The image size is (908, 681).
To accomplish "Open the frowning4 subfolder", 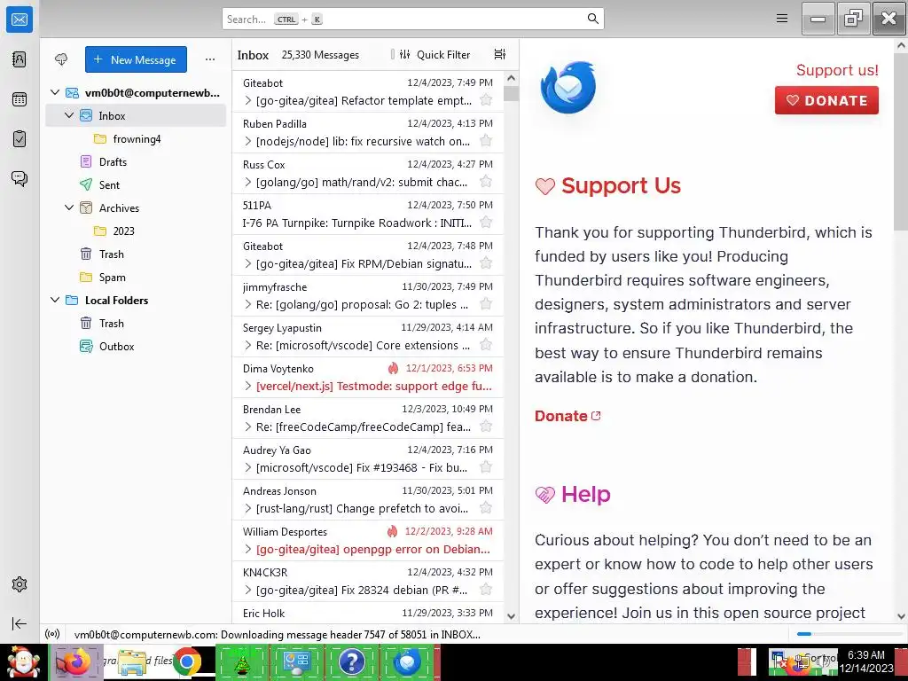I will tap(136, 139).
